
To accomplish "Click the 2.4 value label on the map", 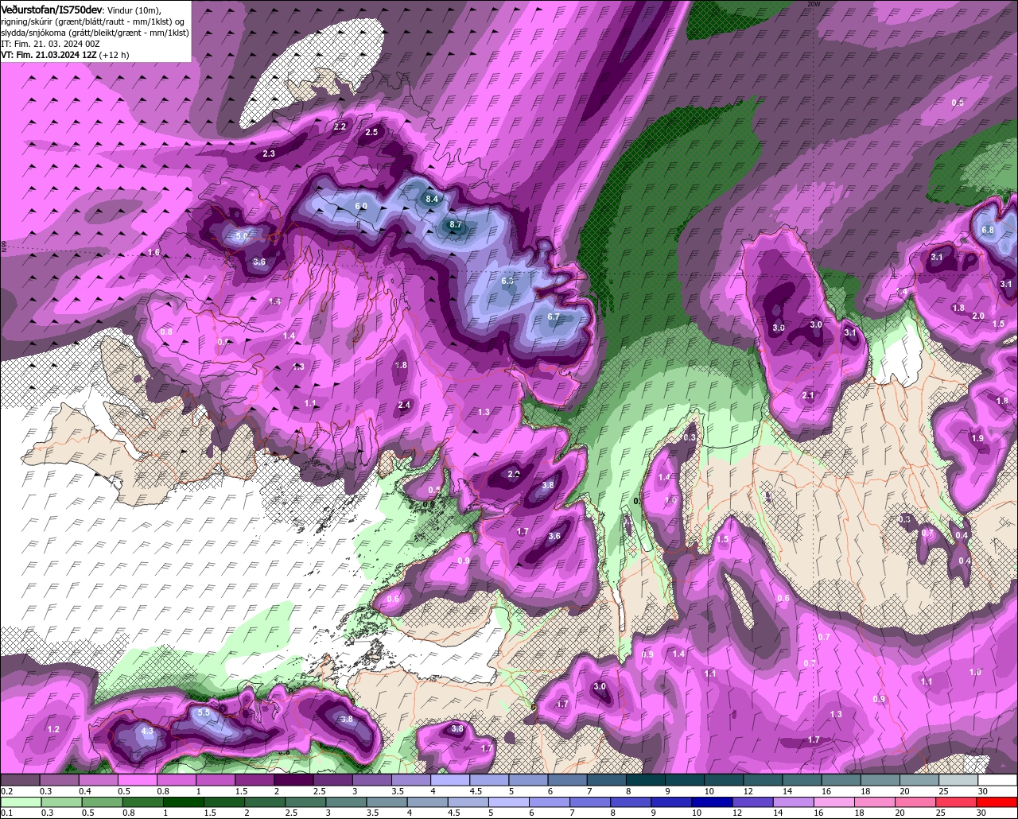I will pos(404,405).
